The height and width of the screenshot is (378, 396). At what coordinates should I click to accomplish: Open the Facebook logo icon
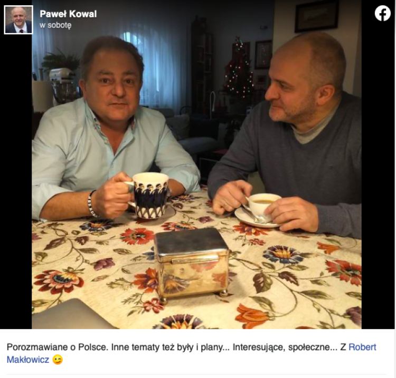(382, 13)
